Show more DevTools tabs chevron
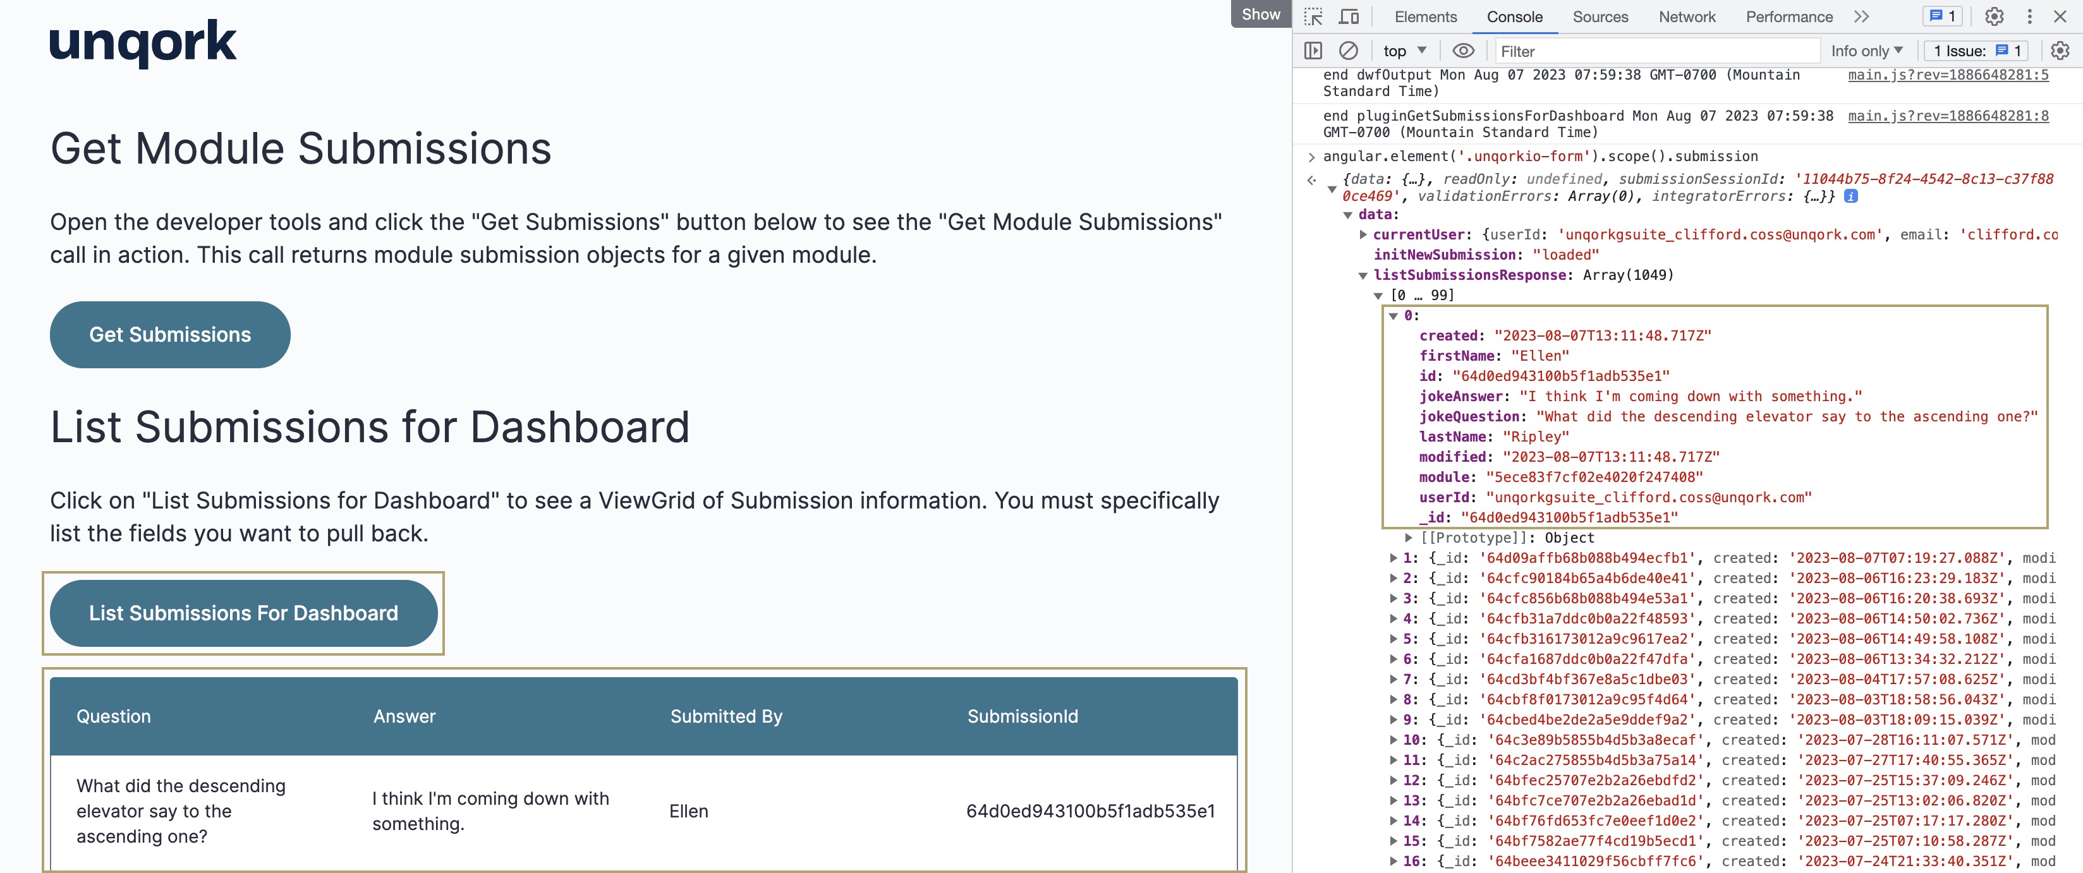This screenshot has height=873, width=2083. [x=1861, y=17]
